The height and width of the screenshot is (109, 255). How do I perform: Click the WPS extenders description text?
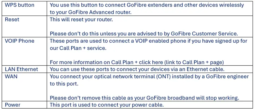coord(147,5)
